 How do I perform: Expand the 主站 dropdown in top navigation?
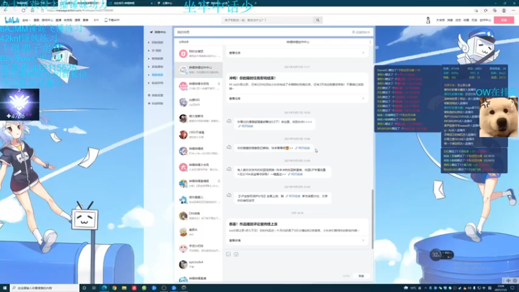(26, 20)
